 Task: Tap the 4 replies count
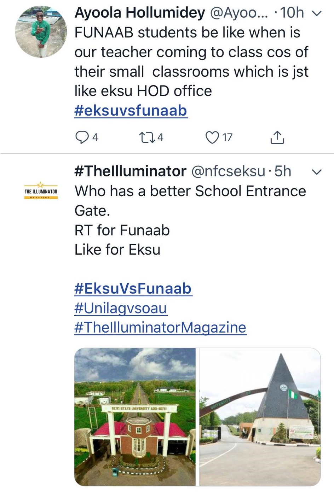(95, 137)
